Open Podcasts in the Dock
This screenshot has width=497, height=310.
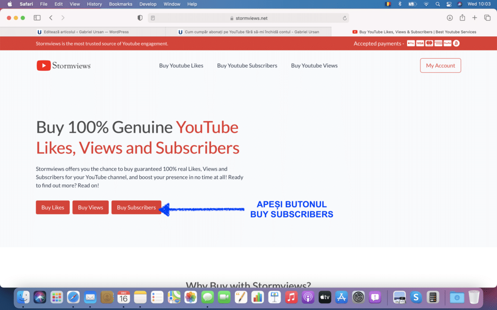308,297
